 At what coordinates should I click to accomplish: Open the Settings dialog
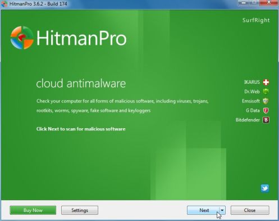(80, 210)
